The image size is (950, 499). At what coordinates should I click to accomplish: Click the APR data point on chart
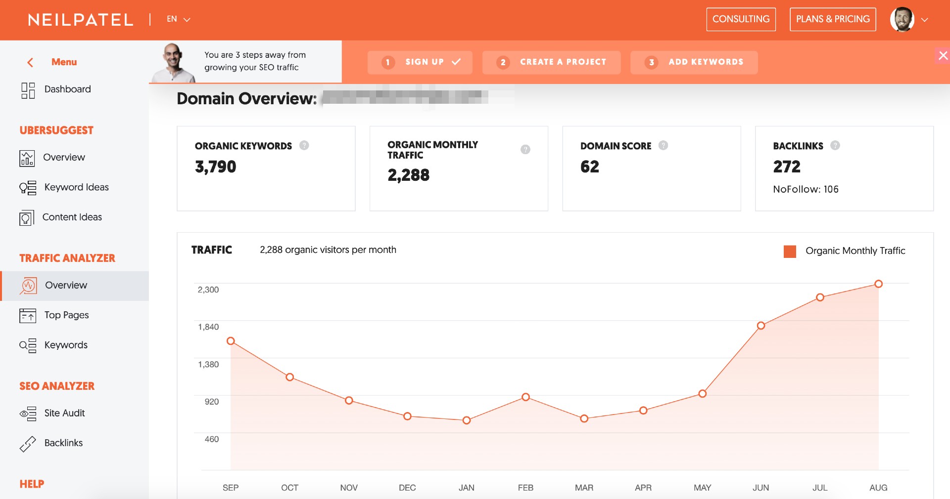(x=643, y=410)
